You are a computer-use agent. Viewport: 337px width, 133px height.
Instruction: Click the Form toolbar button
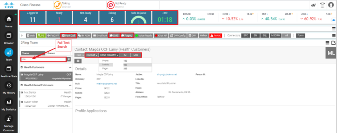click(x=300, y=36)
